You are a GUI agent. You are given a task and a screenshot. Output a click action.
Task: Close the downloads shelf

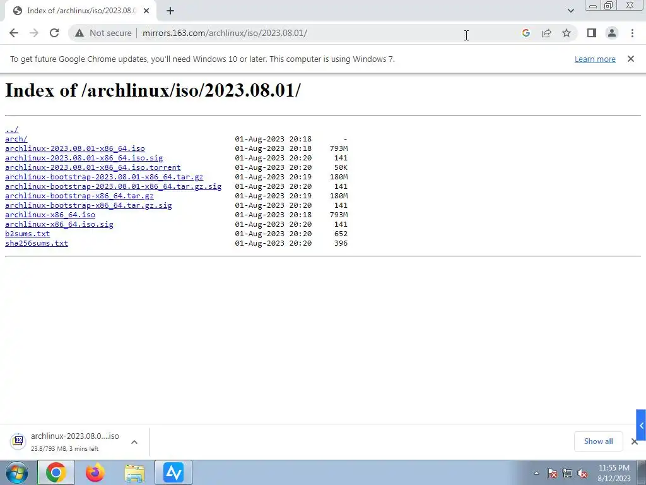tap(635, 441)
